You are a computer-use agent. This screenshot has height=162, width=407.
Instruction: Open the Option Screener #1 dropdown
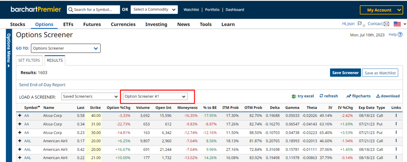tap(155, 97)
